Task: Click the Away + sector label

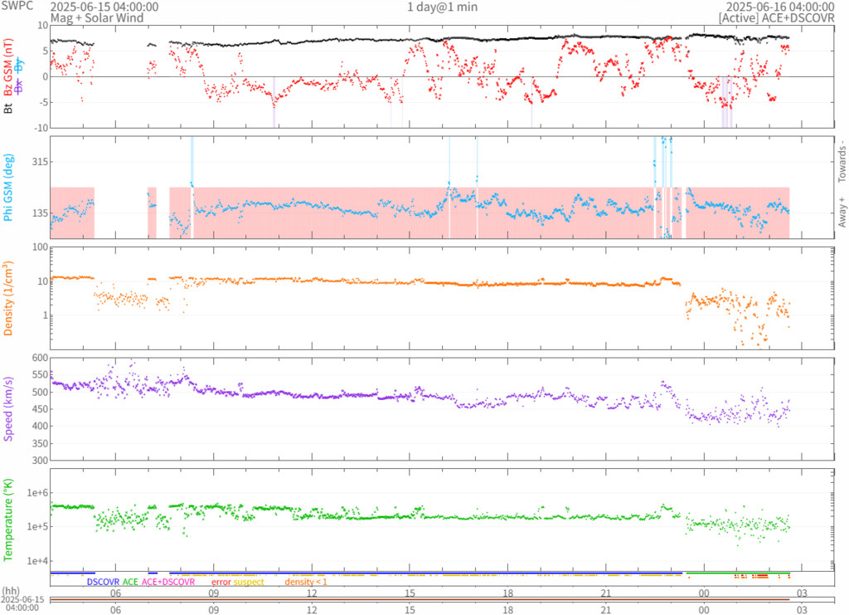Action: tap(842, 212)
